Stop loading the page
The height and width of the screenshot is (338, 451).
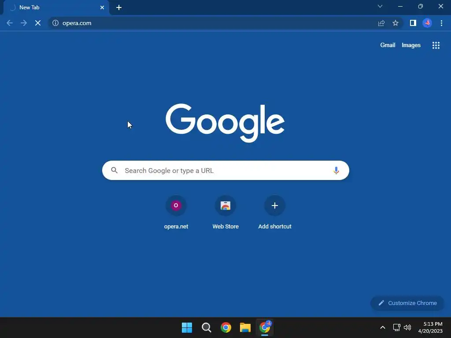[x=38, y=23]
